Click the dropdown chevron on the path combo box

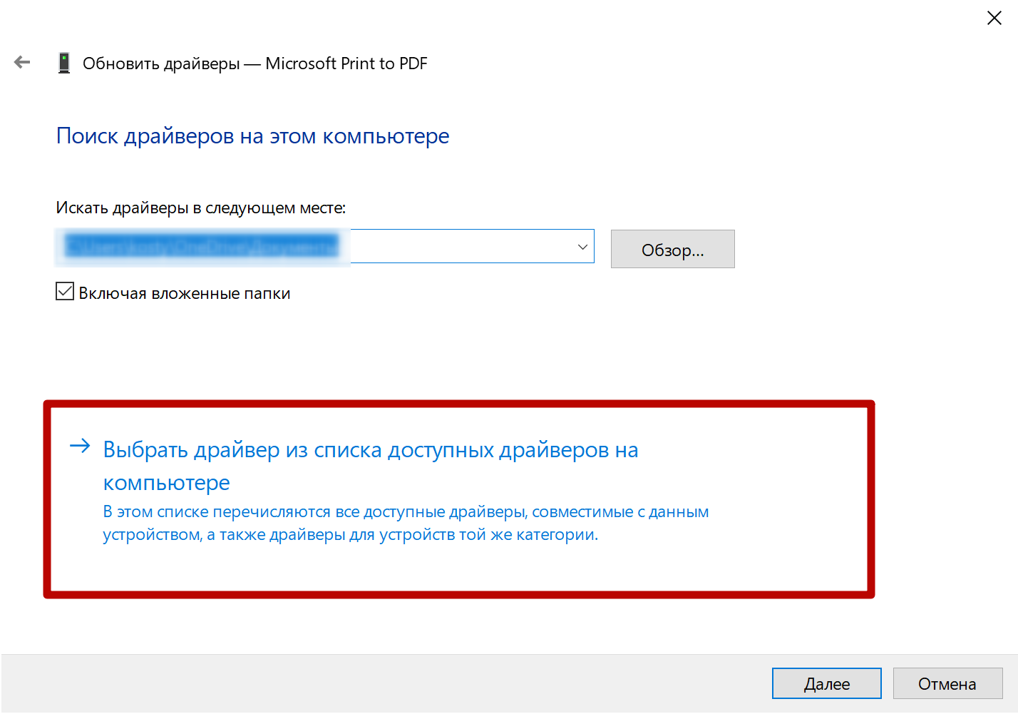pos(581,245)
